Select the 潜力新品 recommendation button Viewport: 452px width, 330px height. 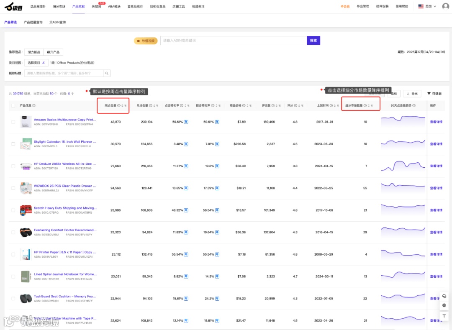(x=34, y=52)
